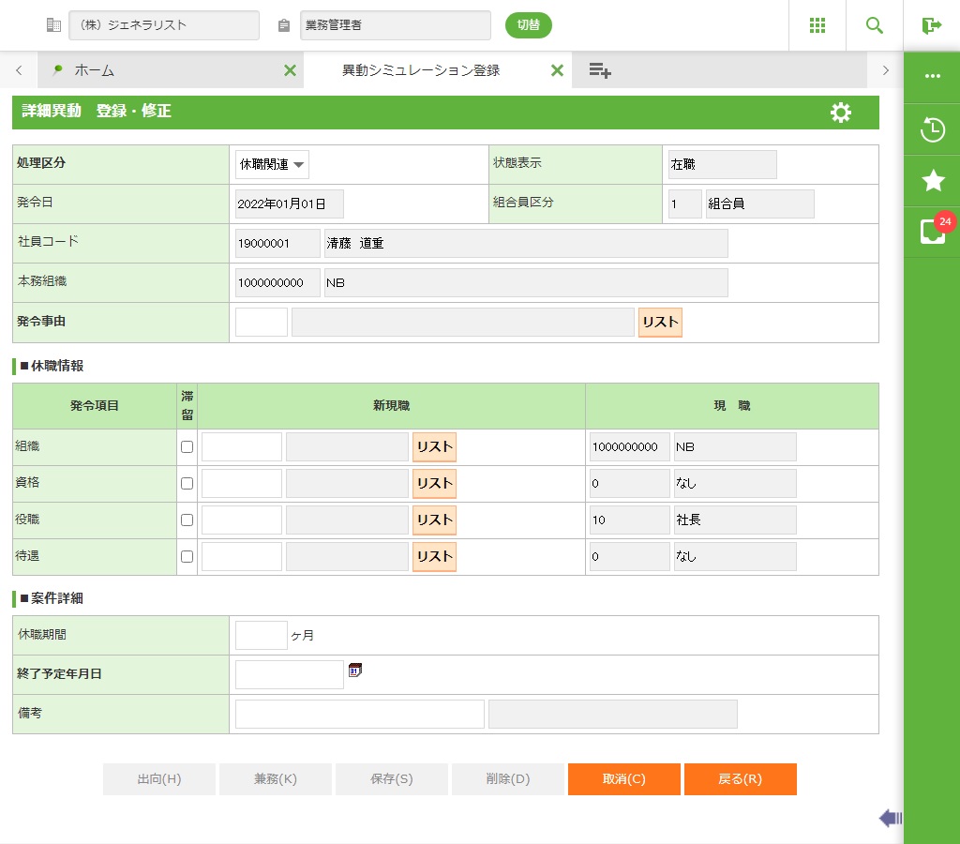Expand the sidebar three-dots menu
Viewport: 960px width, 844px height.
click(932, 76)
